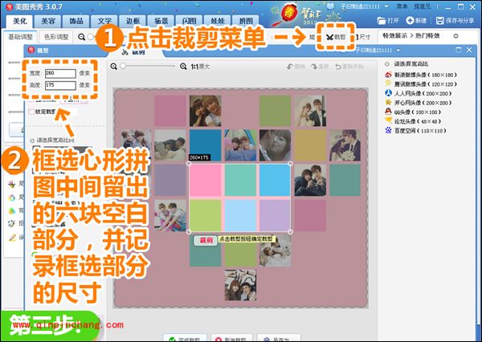The height and width of the screenshot is (342, 482).
Task: Click the 特效展示 > 热门特效 header
Action: 411,36
